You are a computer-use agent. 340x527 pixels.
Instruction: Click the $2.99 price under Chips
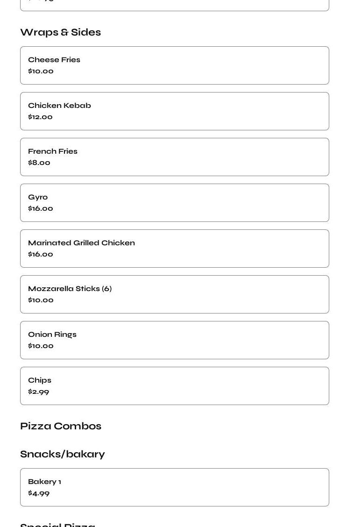click(x=39, y=392)
